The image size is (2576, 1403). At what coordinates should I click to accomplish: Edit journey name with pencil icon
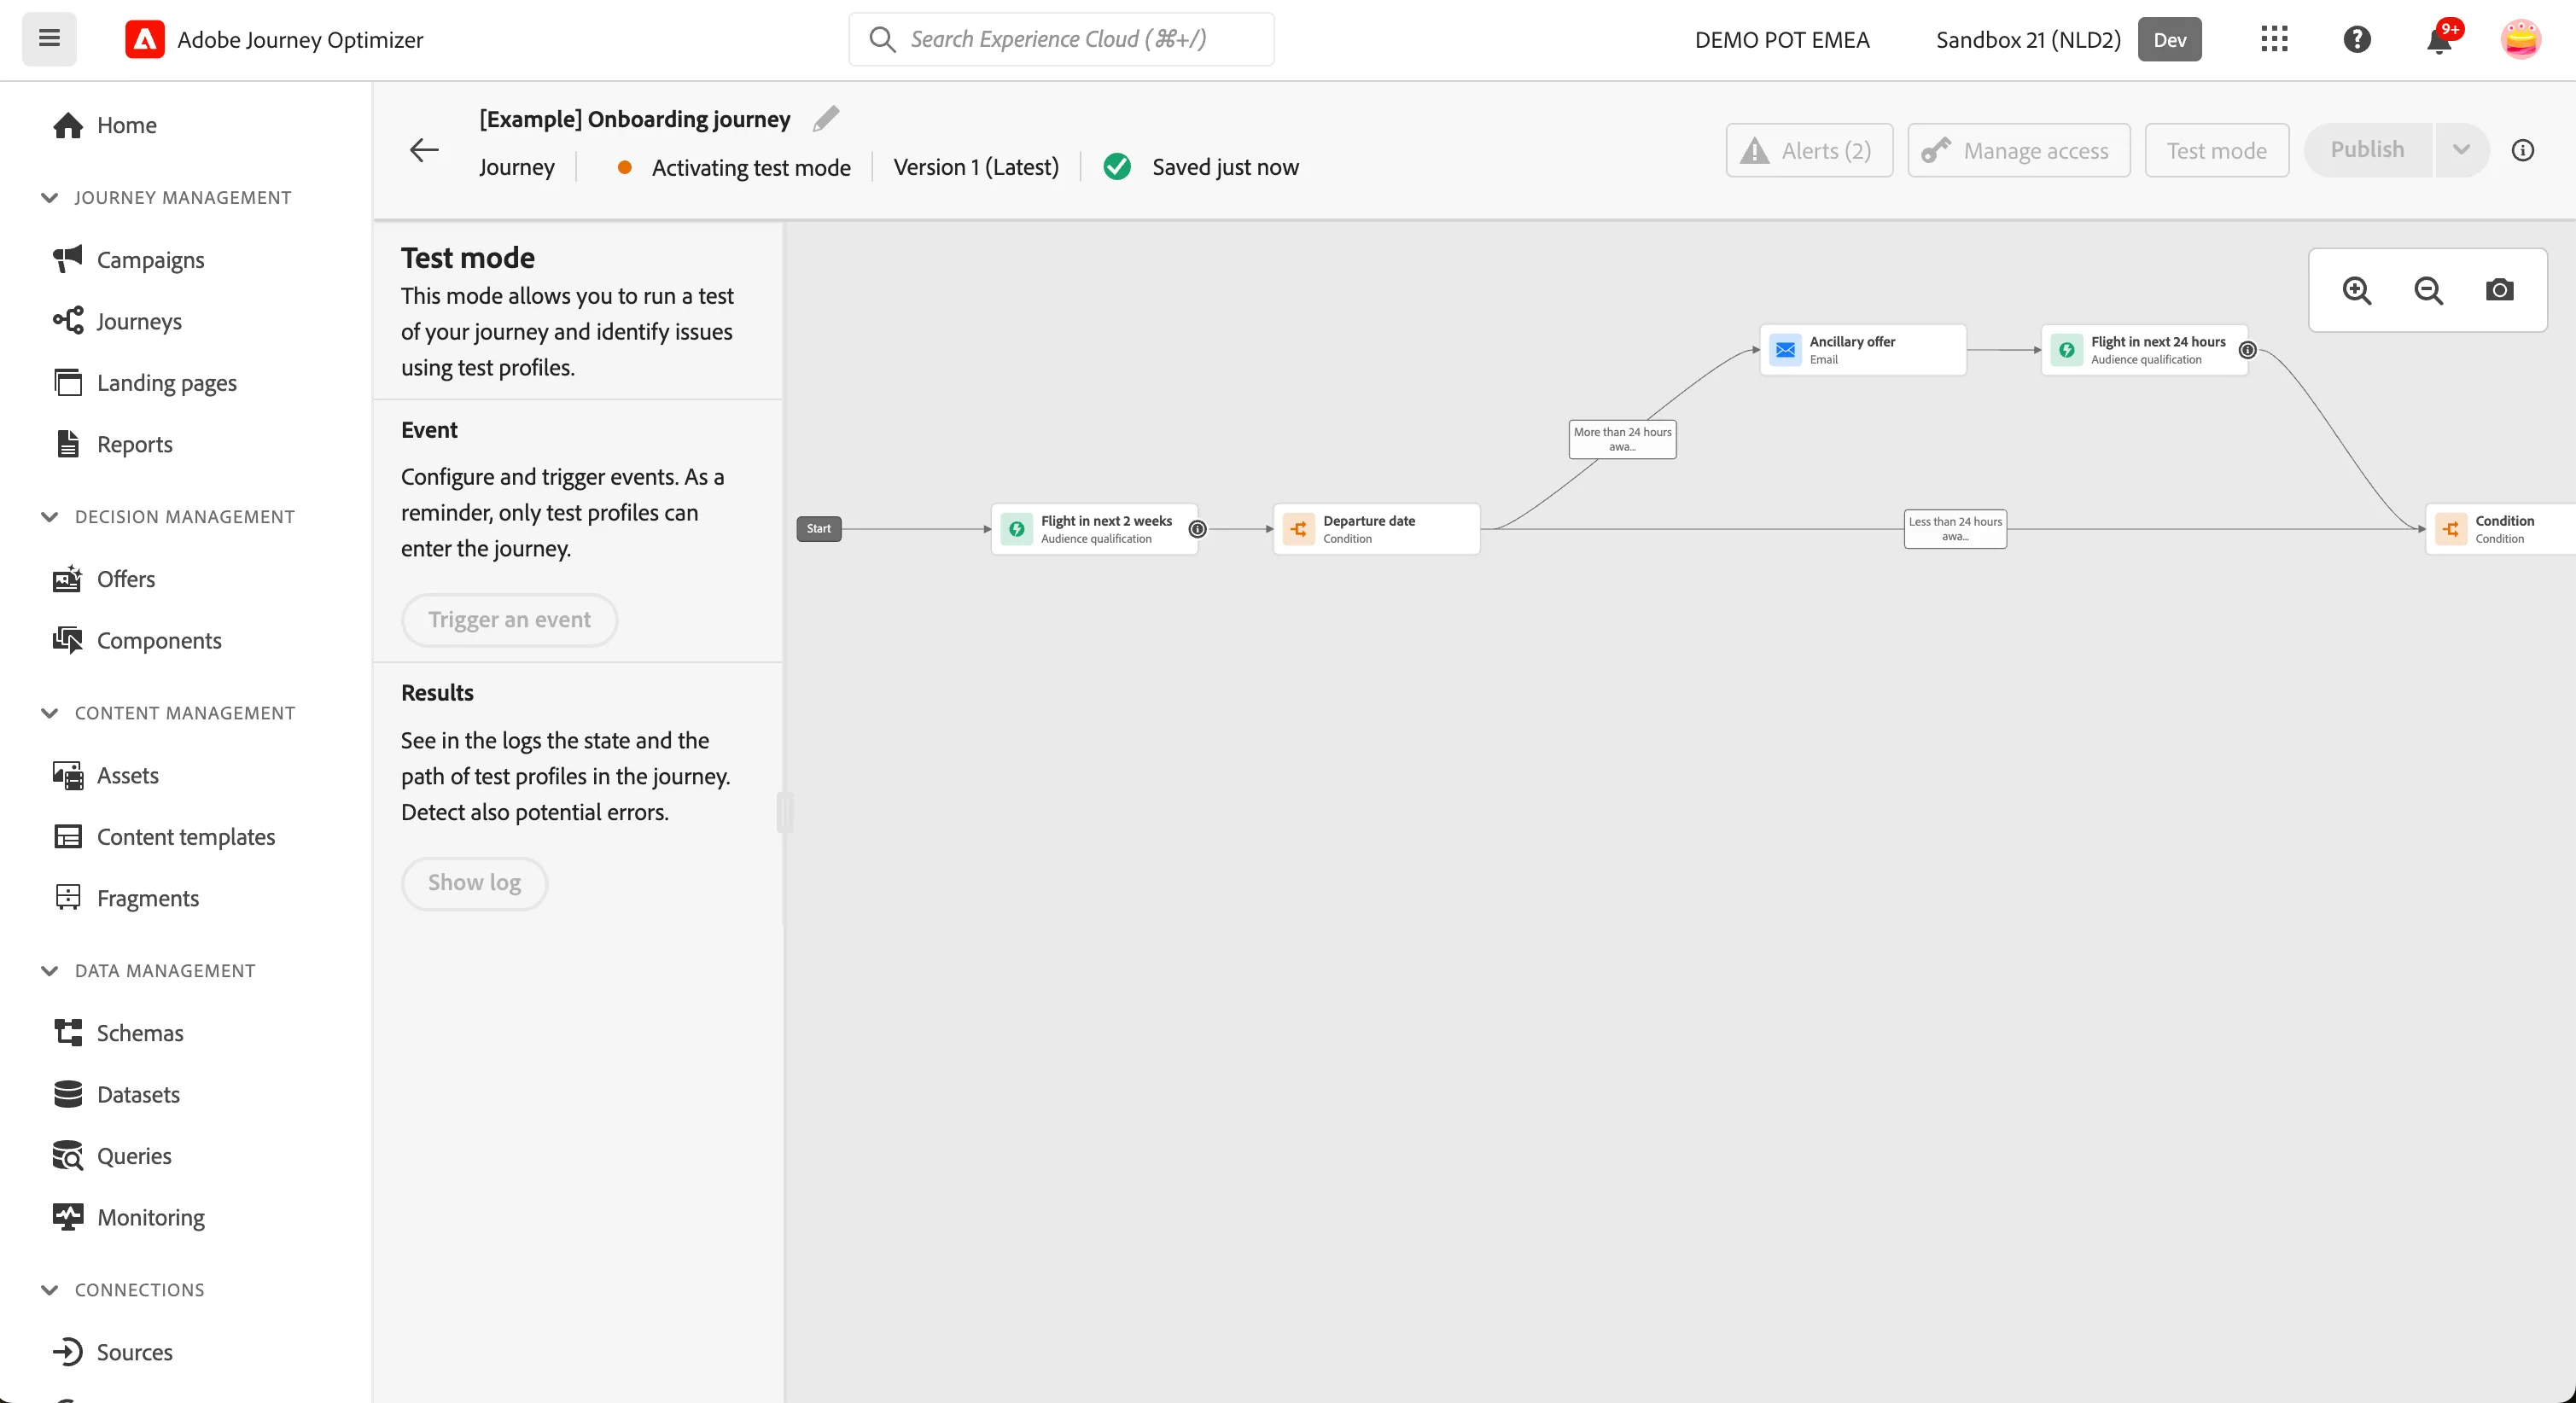[826, 119]
